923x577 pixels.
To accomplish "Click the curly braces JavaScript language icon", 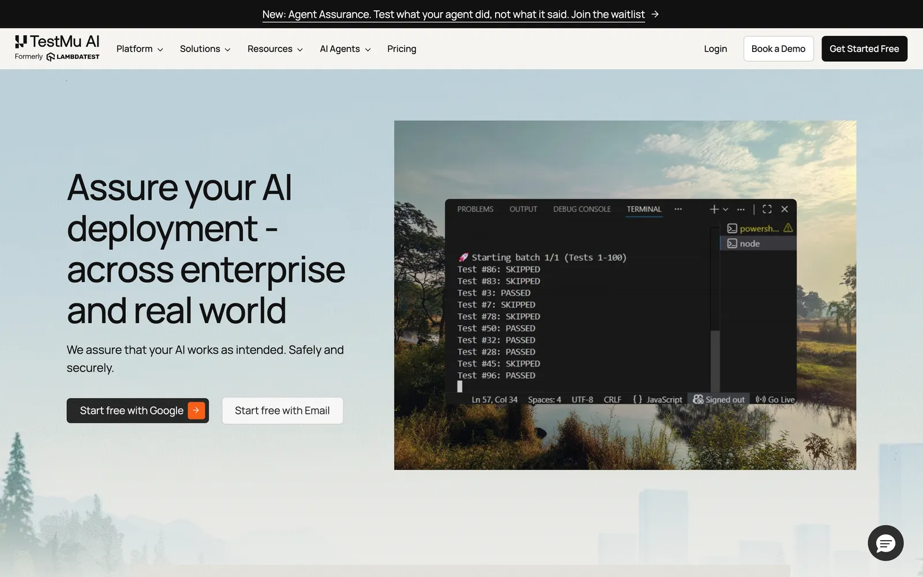I will click(637, 399).
